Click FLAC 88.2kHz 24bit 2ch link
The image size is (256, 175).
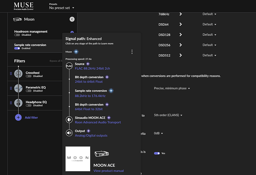tap(92, 68)
